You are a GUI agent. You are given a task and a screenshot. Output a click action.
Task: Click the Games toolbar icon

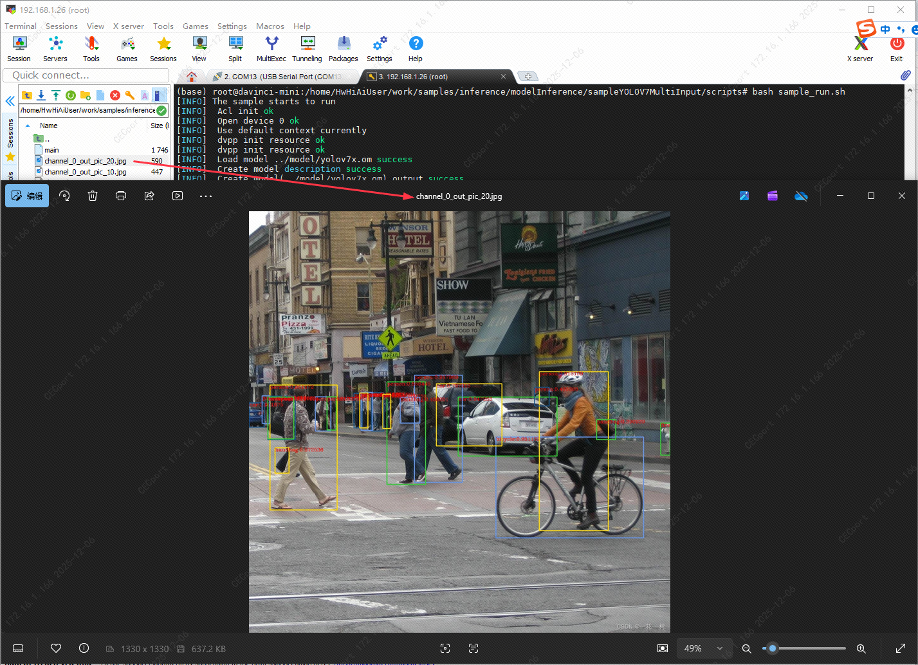[x=127, y=49]
